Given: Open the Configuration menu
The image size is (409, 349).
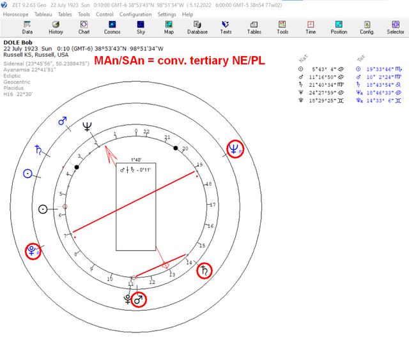Looking at the screenshot, I should [135, 14].
